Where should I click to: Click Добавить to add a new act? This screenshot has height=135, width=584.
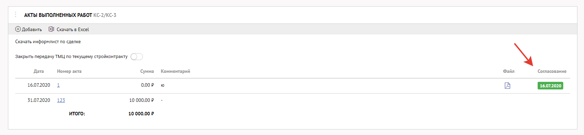coord(32,29)
